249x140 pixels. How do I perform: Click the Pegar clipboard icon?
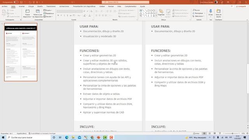tap(4, 12)
